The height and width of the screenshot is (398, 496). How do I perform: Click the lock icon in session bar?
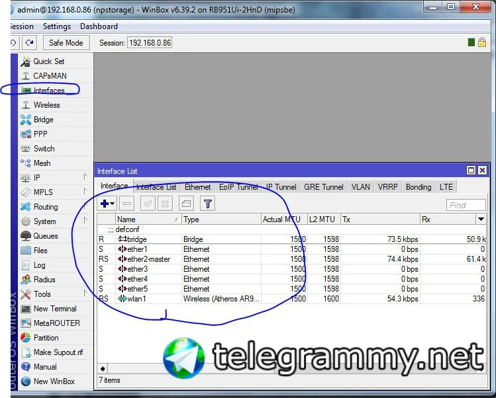point(482,42)
